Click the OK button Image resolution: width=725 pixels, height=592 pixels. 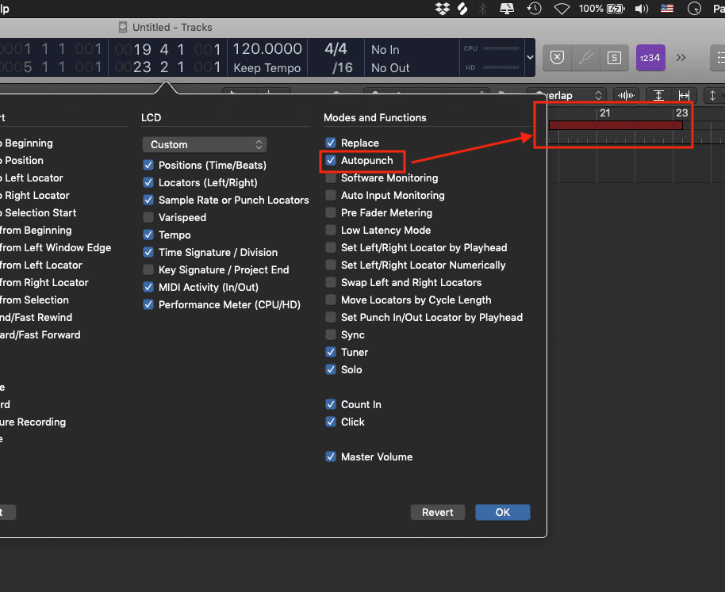502,512
